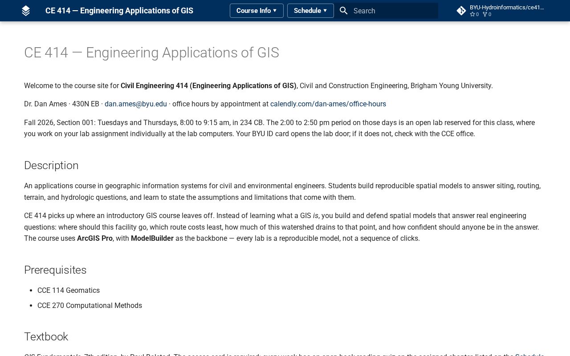The image size is (570, 356).
Task: Click the main page heading
Action: pyautogui.click(x=151, y=53)
